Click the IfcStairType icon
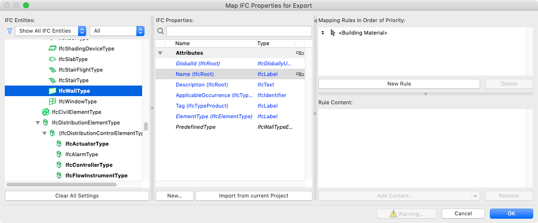Screen dimensions: 538x223 (52, 80)
